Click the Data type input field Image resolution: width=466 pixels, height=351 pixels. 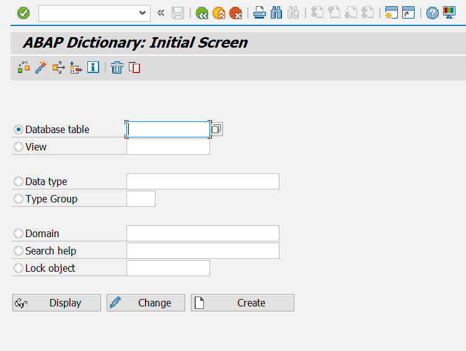pos(203,181)
